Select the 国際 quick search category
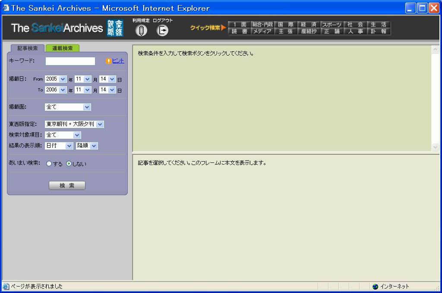The image size is (442, 293). pyautogui.click(x=285, y=25)
